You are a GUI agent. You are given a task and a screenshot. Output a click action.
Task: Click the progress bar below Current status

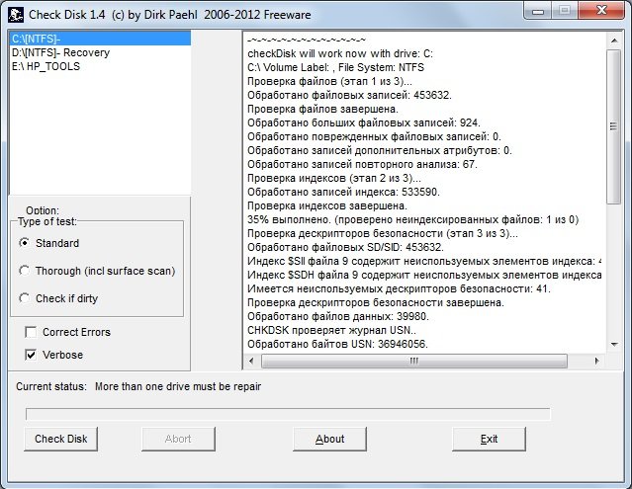click(x=287, y=414)
